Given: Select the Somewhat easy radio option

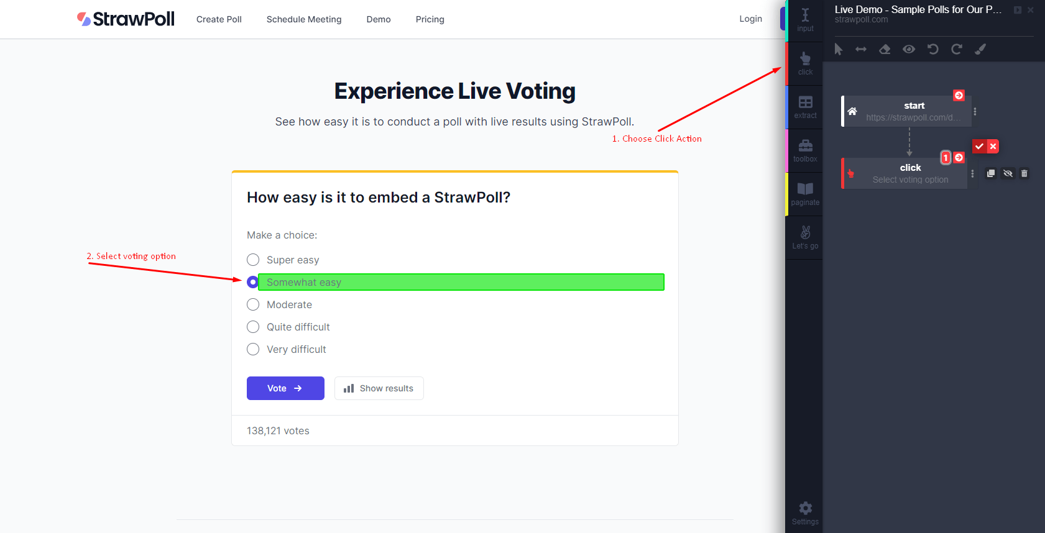Looking at the screenshot, I should 253,282.
